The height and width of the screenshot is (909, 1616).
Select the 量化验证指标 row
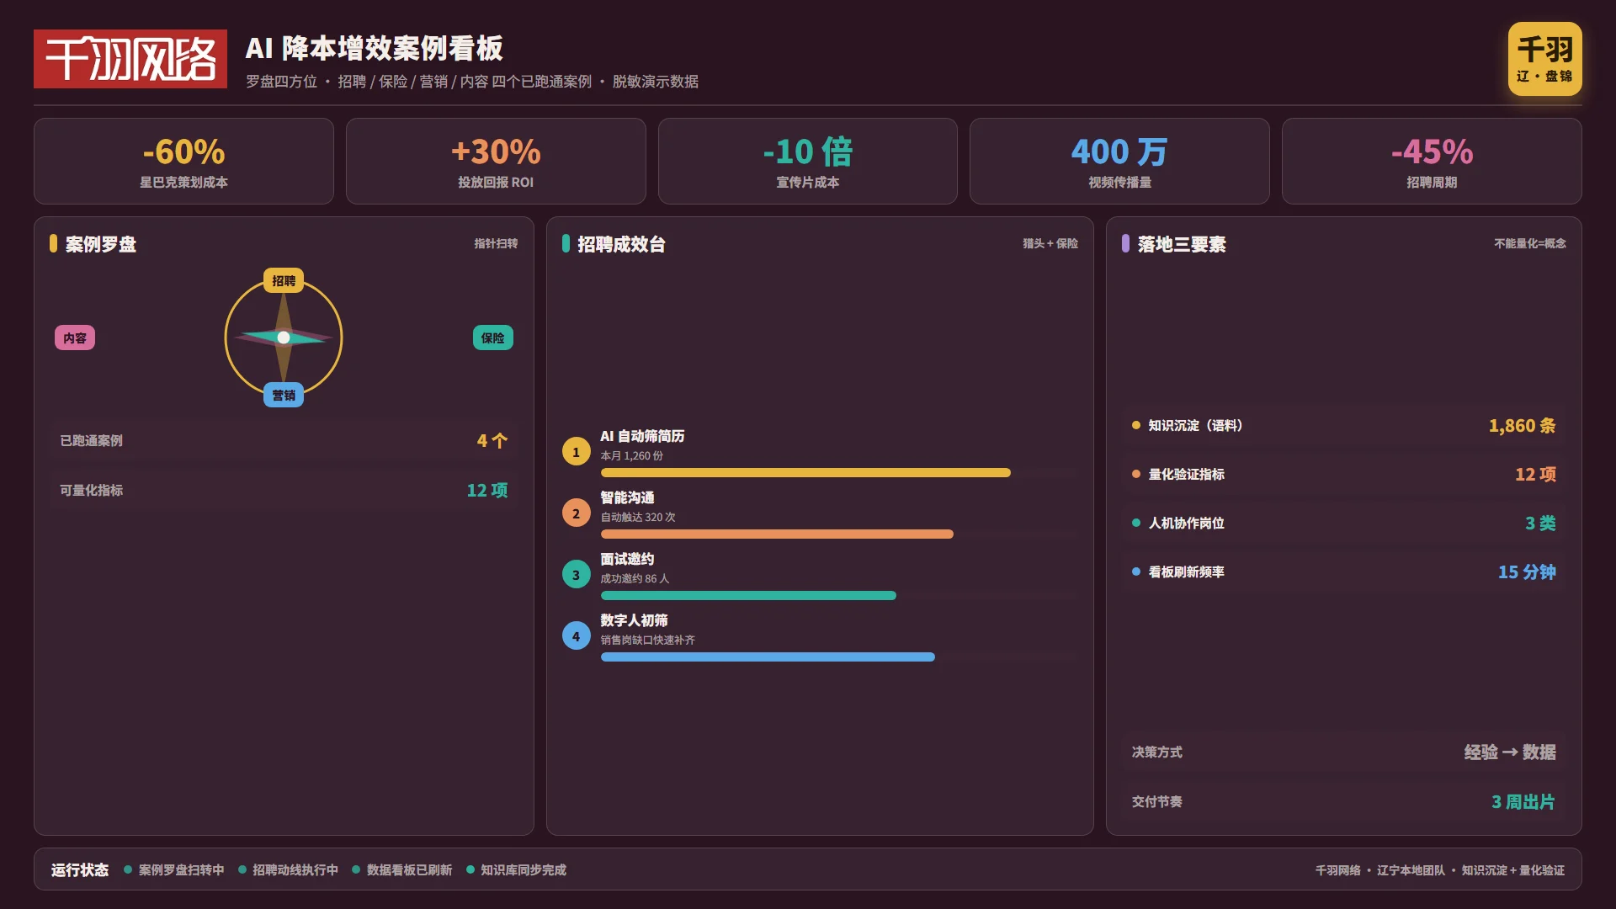pyautogui.click(x=1343, y=475)
